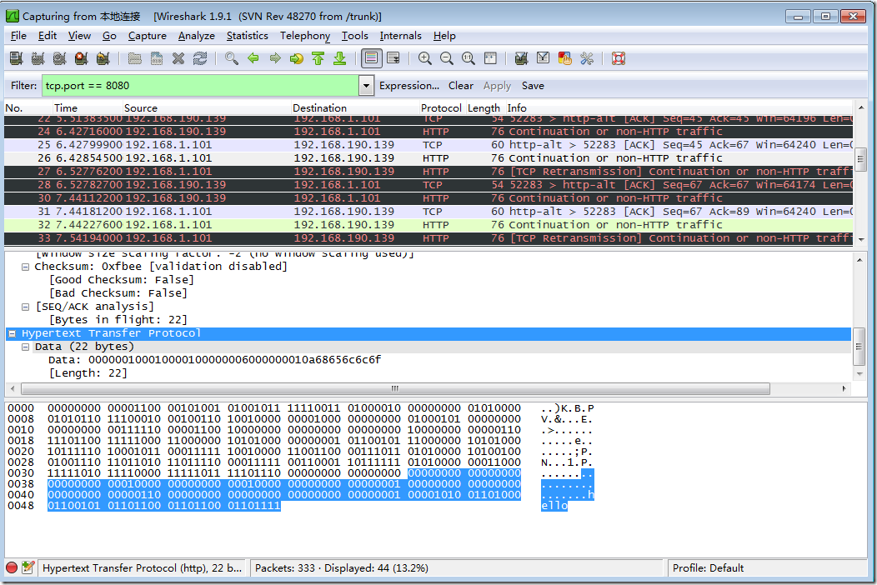
Task: Select packet 32 HTTP row
Action: pyautogui.click(x=428, y=225)
